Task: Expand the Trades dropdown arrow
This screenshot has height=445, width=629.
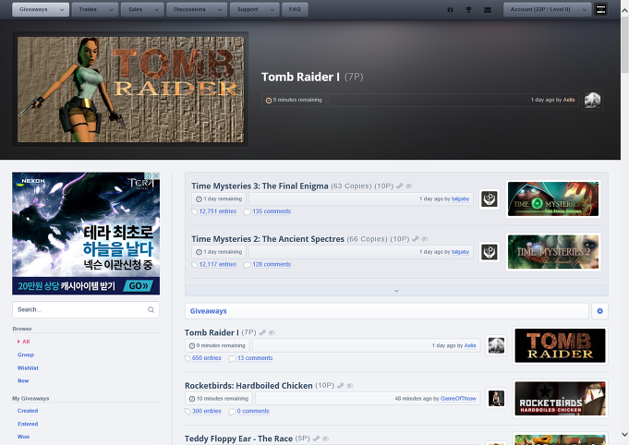Action: [x=111, y=9]
